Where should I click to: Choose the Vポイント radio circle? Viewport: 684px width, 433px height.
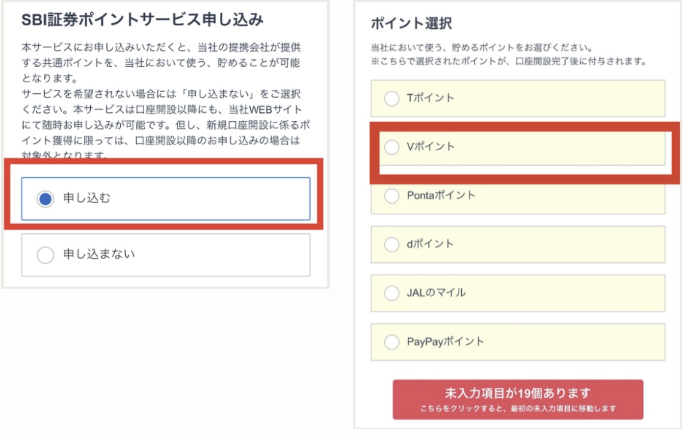coord(392,147)
